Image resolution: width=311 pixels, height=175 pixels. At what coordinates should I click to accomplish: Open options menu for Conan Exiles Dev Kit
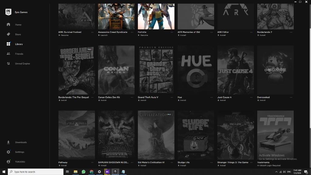pyautogui.click(x=132, y=98)
